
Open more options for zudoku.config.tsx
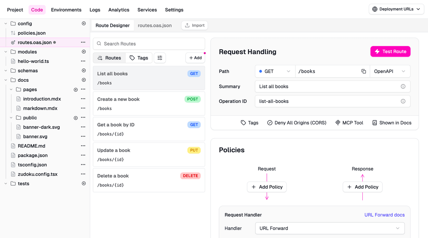pyautogui.click(x=83, y=174)
